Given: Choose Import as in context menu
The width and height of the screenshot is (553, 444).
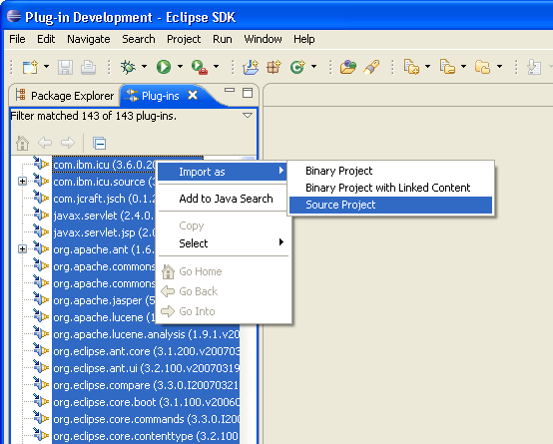Looking at the screenshot, I should tap(224, 172).
